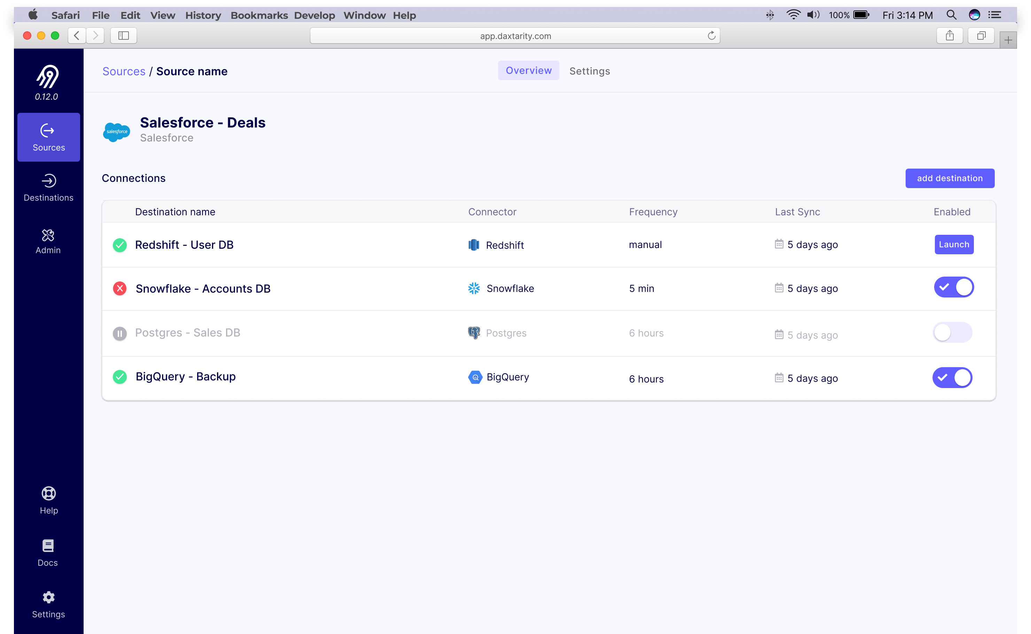Click the Salesforce logo next to the source title
Screen dimensions: 1031x634
click(x=116, y=132)
